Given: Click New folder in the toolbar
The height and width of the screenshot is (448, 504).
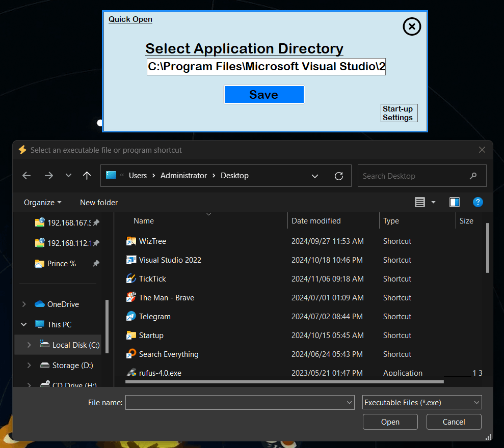Looking at the screenshot, I should (x=99, y=203).
